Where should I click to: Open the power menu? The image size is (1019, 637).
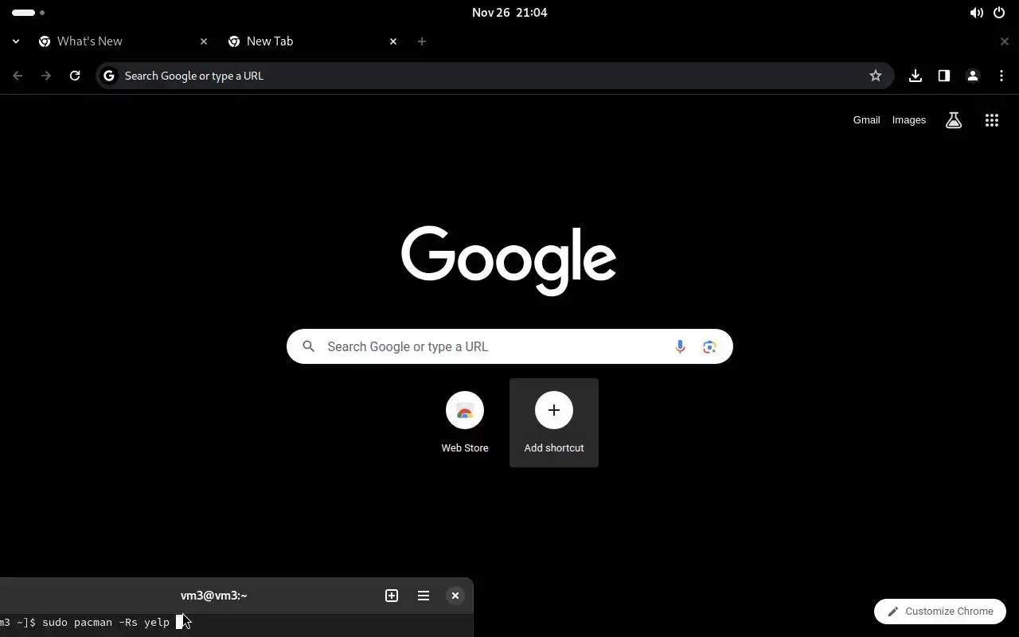click(999, 13)
